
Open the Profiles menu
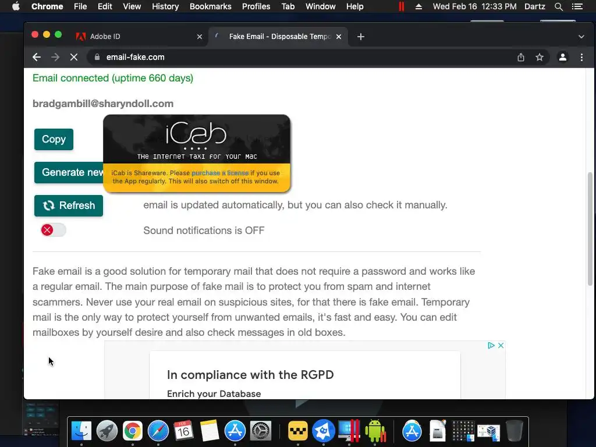coord(256,6)
